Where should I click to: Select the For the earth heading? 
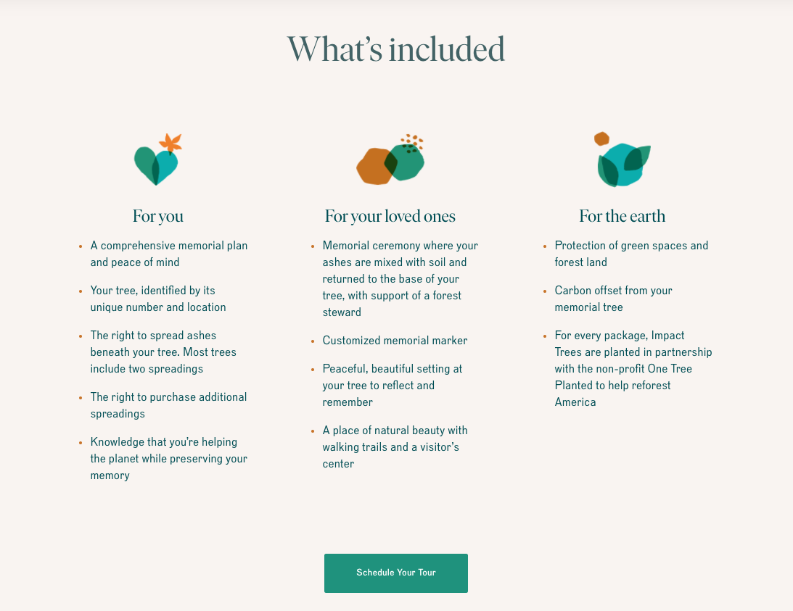(x=622, y=216)
